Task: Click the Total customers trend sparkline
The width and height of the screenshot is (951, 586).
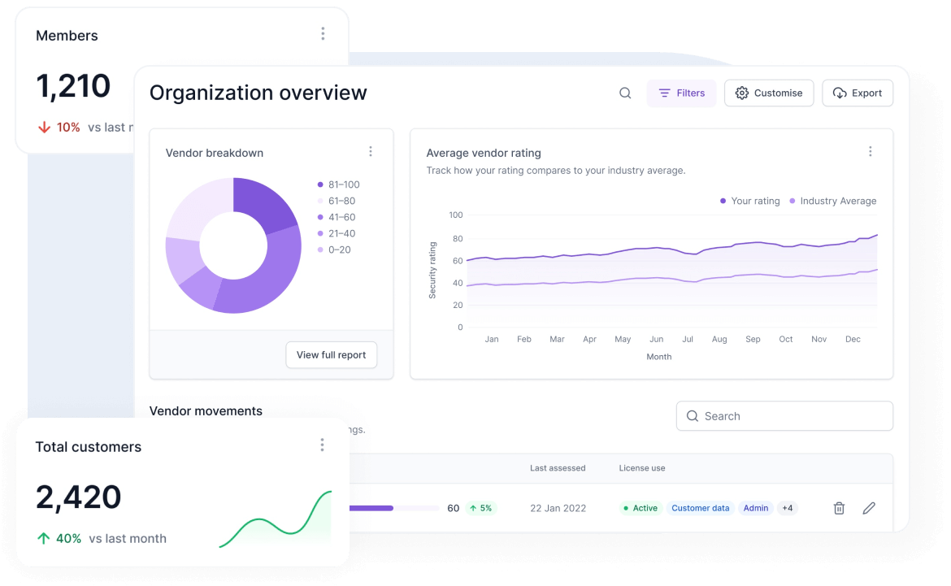Action: click(276, 519)
